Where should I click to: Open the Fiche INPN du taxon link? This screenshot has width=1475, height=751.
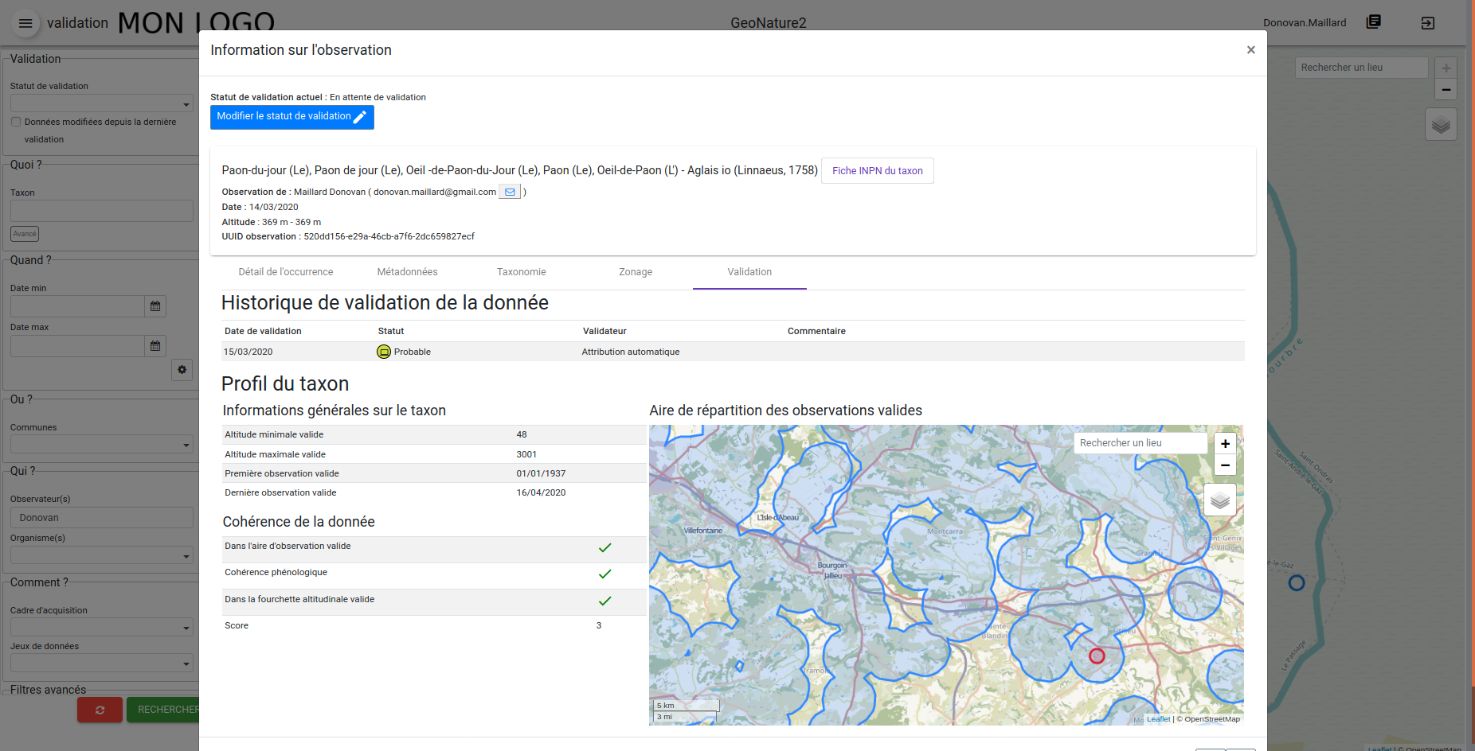coord(877,171)
